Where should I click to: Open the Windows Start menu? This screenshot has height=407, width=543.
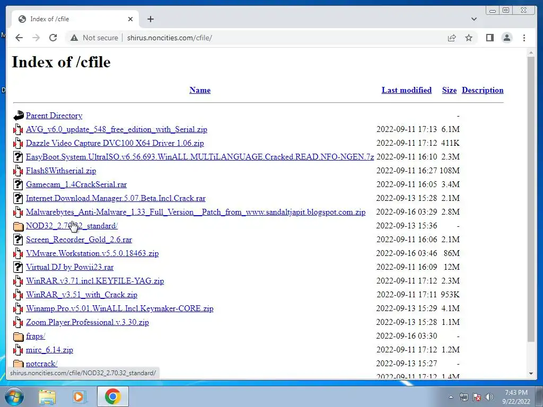point(13,396)
